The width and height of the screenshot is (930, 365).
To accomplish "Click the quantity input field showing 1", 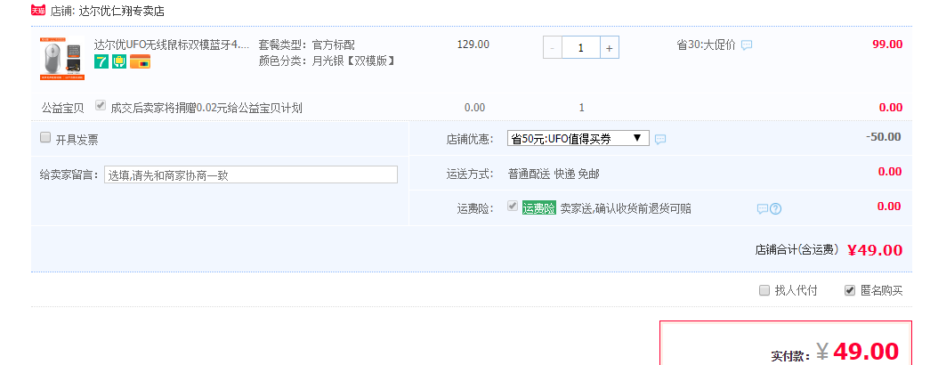I will coord(580,48).
